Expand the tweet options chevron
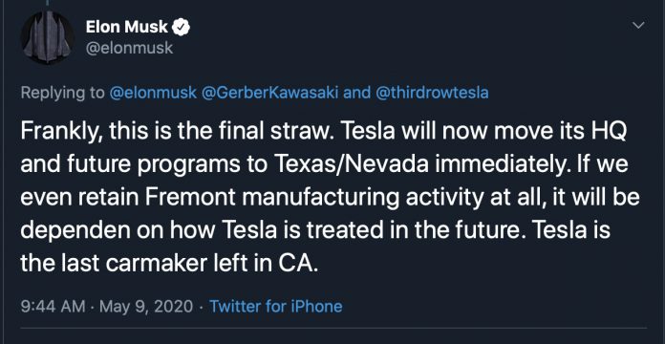The width and height of the screenshot is (665, 344). 638,26
